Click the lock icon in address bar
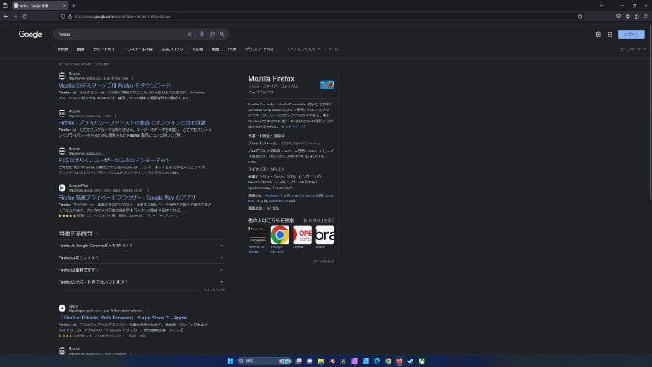Screen dimensions: 652x367 (x=70, y=17)
